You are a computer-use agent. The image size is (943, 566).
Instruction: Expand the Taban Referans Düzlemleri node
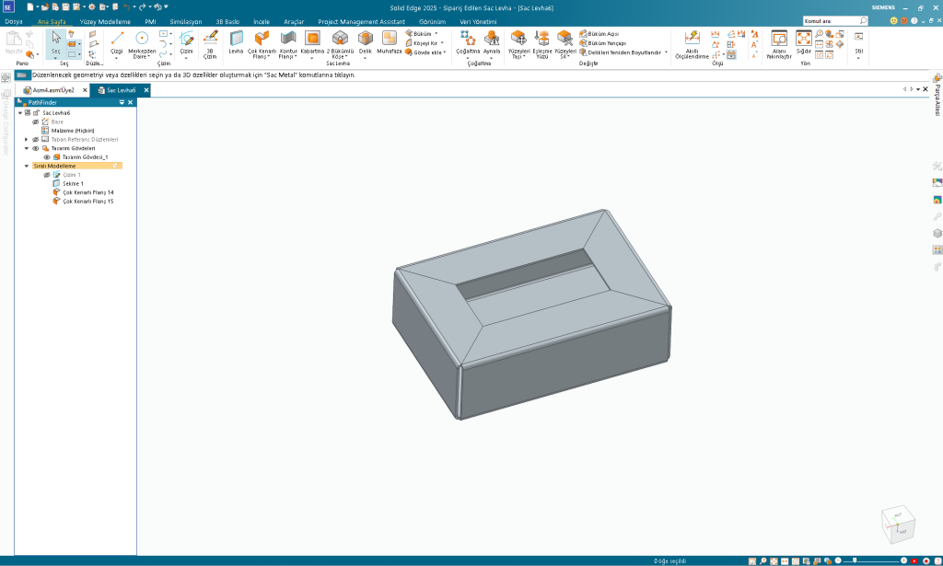point(27,139)
